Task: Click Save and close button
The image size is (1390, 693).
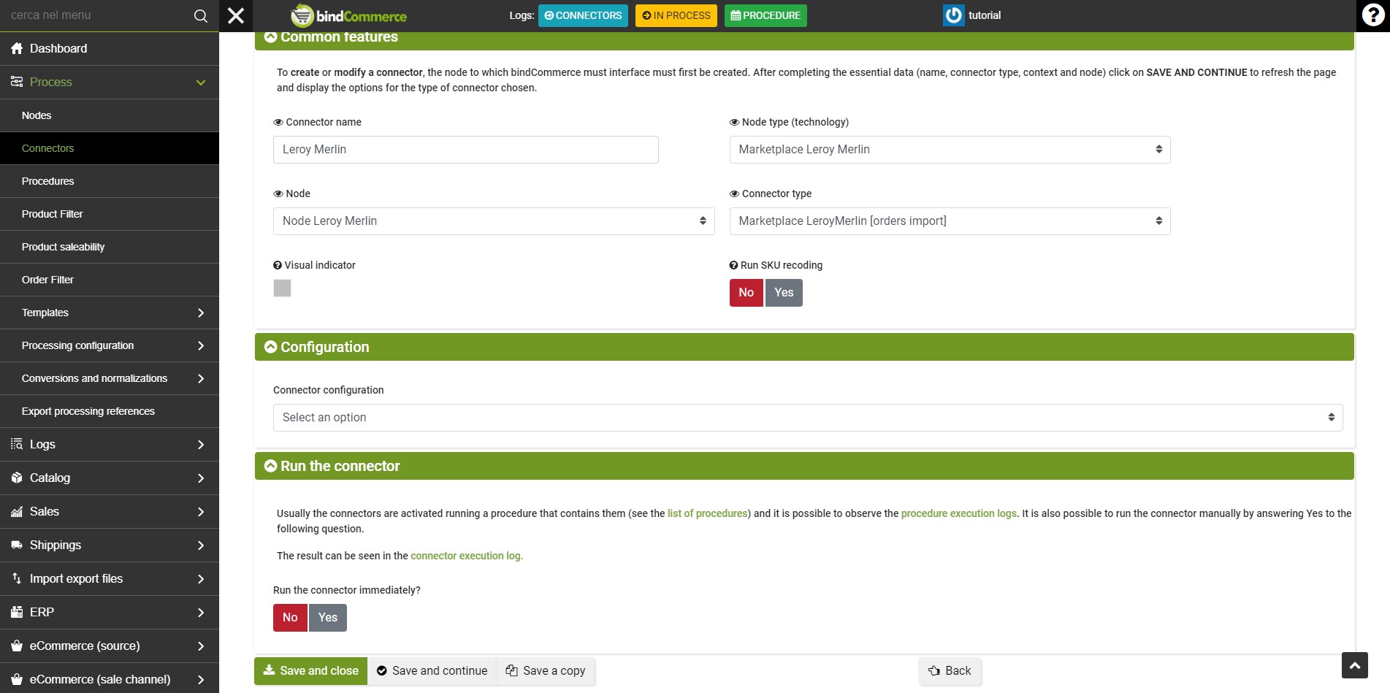Action: [310, 671]
